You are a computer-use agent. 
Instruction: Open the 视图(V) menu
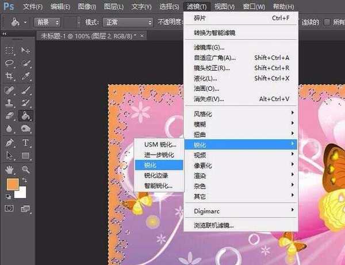pyautogui.click(x=224, y=7)
